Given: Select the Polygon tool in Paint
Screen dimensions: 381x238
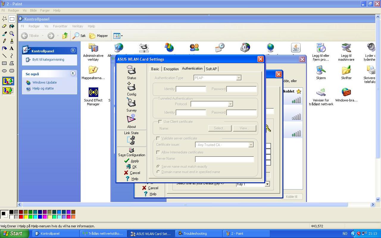Looking at the screenshot, I should [x=12, y=63].
